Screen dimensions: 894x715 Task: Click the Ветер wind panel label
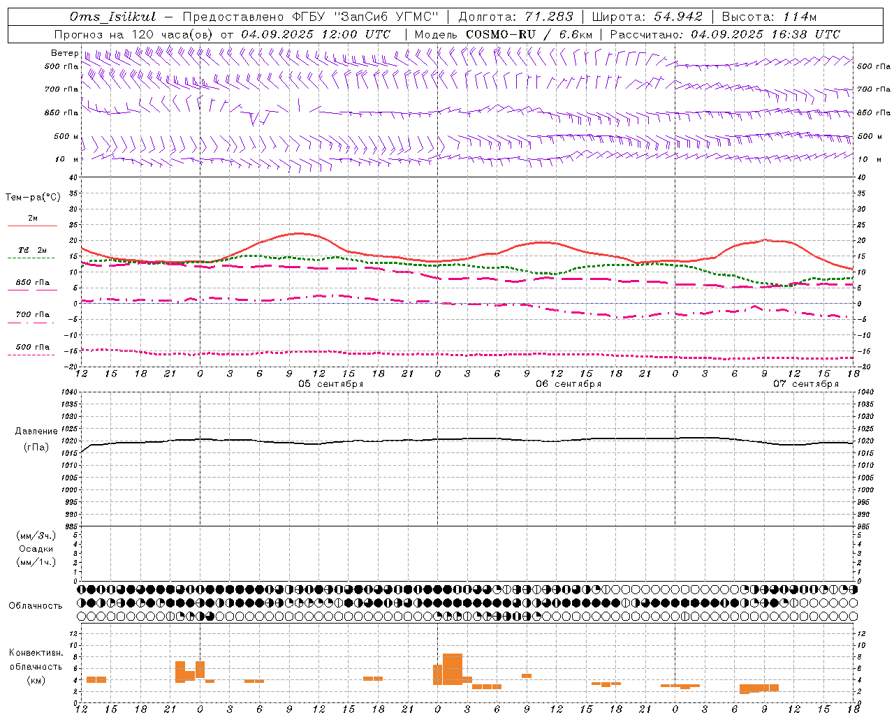[x=64, y=53]
